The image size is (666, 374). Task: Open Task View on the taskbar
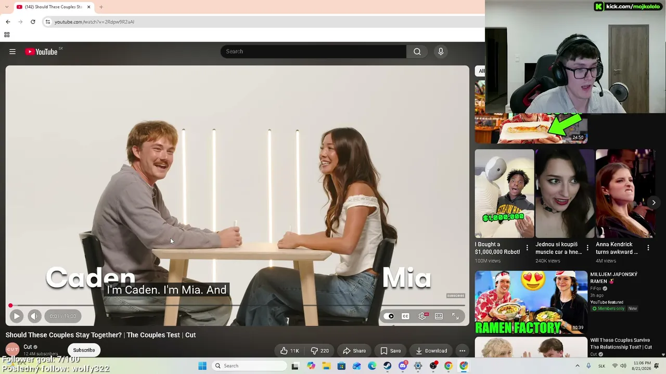(295, 366)
